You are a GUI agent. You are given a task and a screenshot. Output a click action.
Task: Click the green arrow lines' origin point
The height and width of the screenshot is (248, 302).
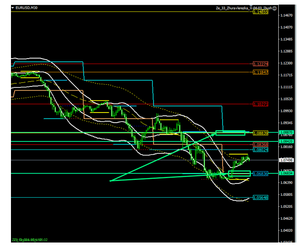[111, 181]
